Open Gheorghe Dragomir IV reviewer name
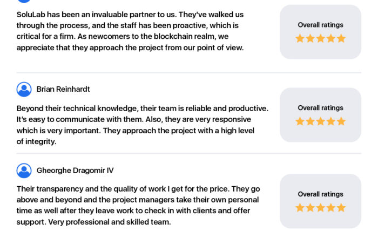378x238 pixels. pos(75,171)
